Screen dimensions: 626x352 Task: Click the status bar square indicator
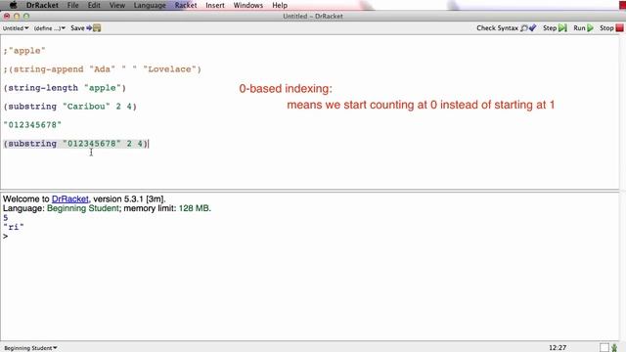click(x=604, y=348)
